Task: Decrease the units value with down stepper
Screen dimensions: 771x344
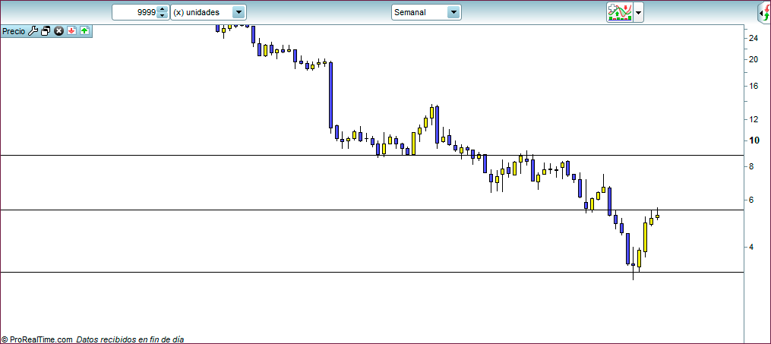Action: pyautogui.click(x=162, y=16)
